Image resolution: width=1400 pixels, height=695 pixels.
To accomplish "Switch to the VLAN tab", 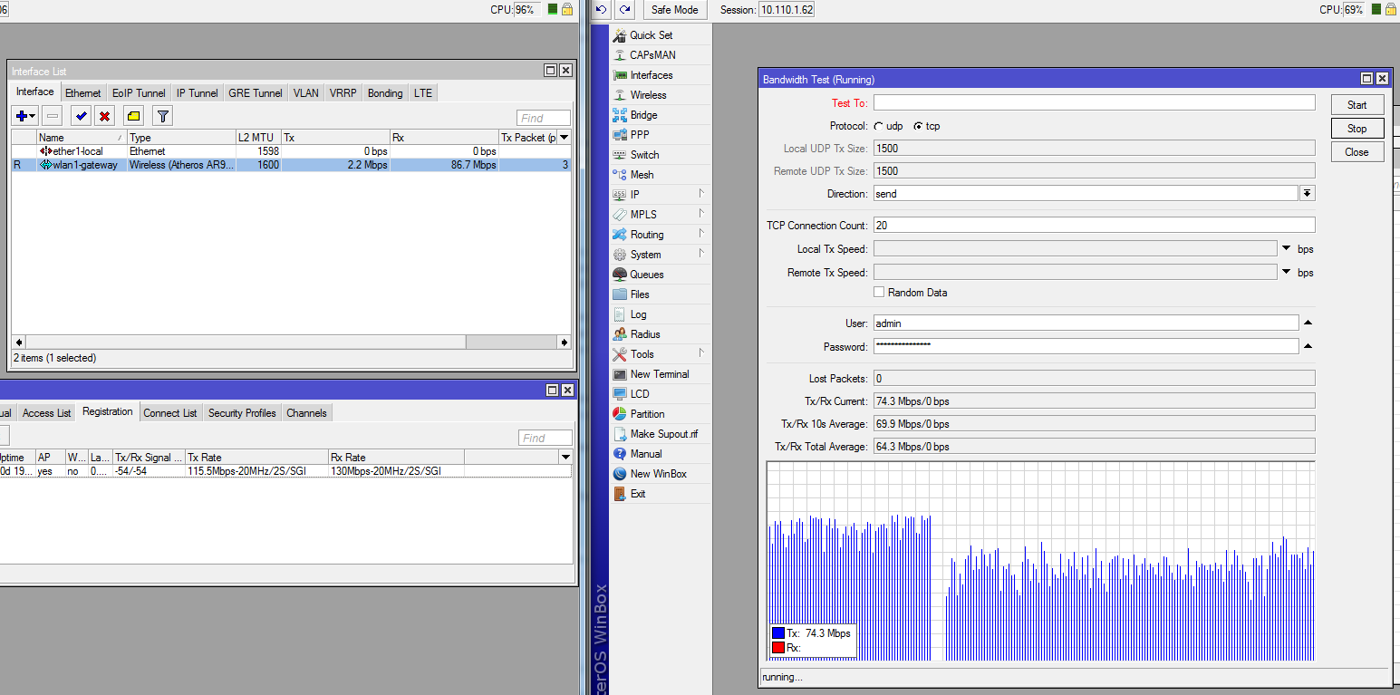I will [x=306, y=93].
